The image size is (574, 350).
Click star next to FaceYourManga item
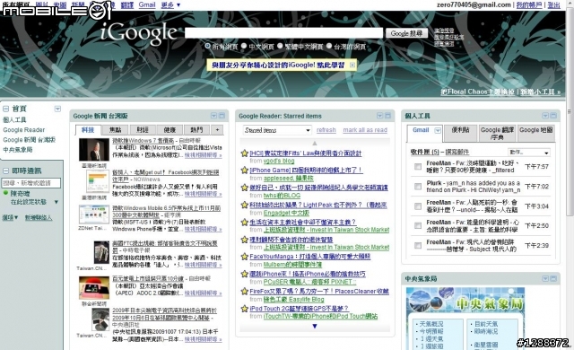tap(245, 257)
